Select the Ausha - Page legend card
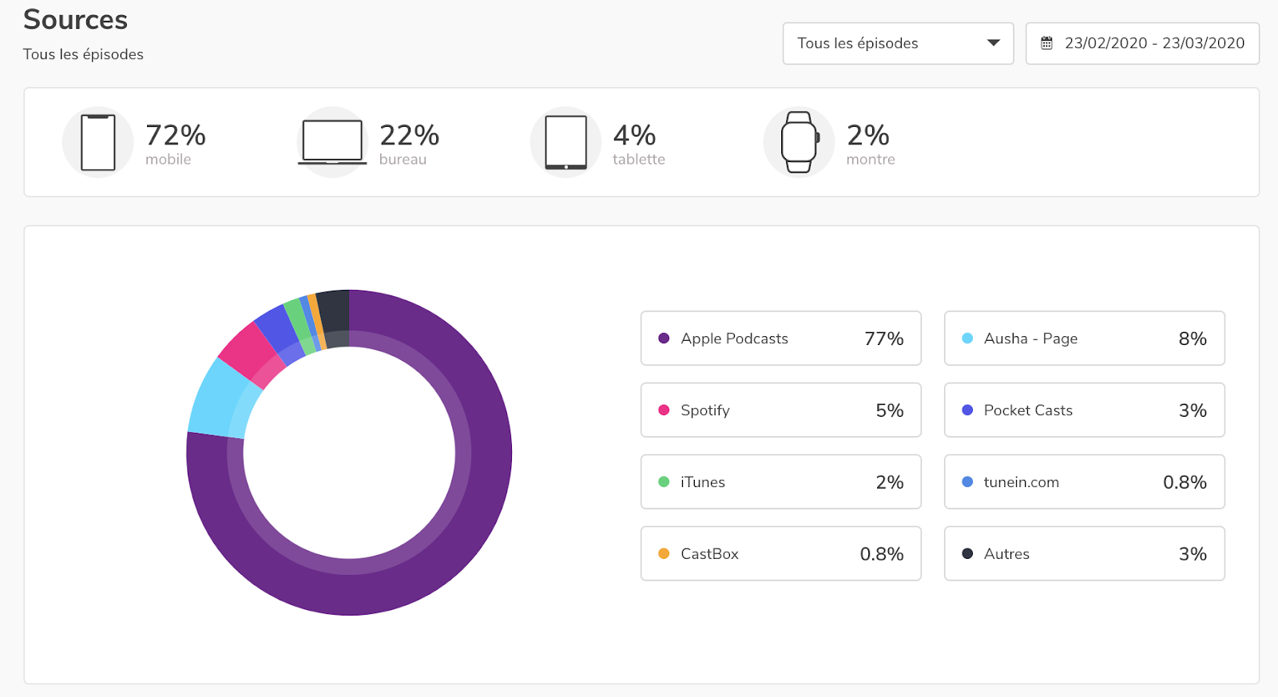Viewport: 1278px width, 697px height. (x=1084, y=339)
